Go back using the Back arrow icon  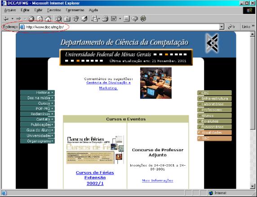(x=6, y=19)
